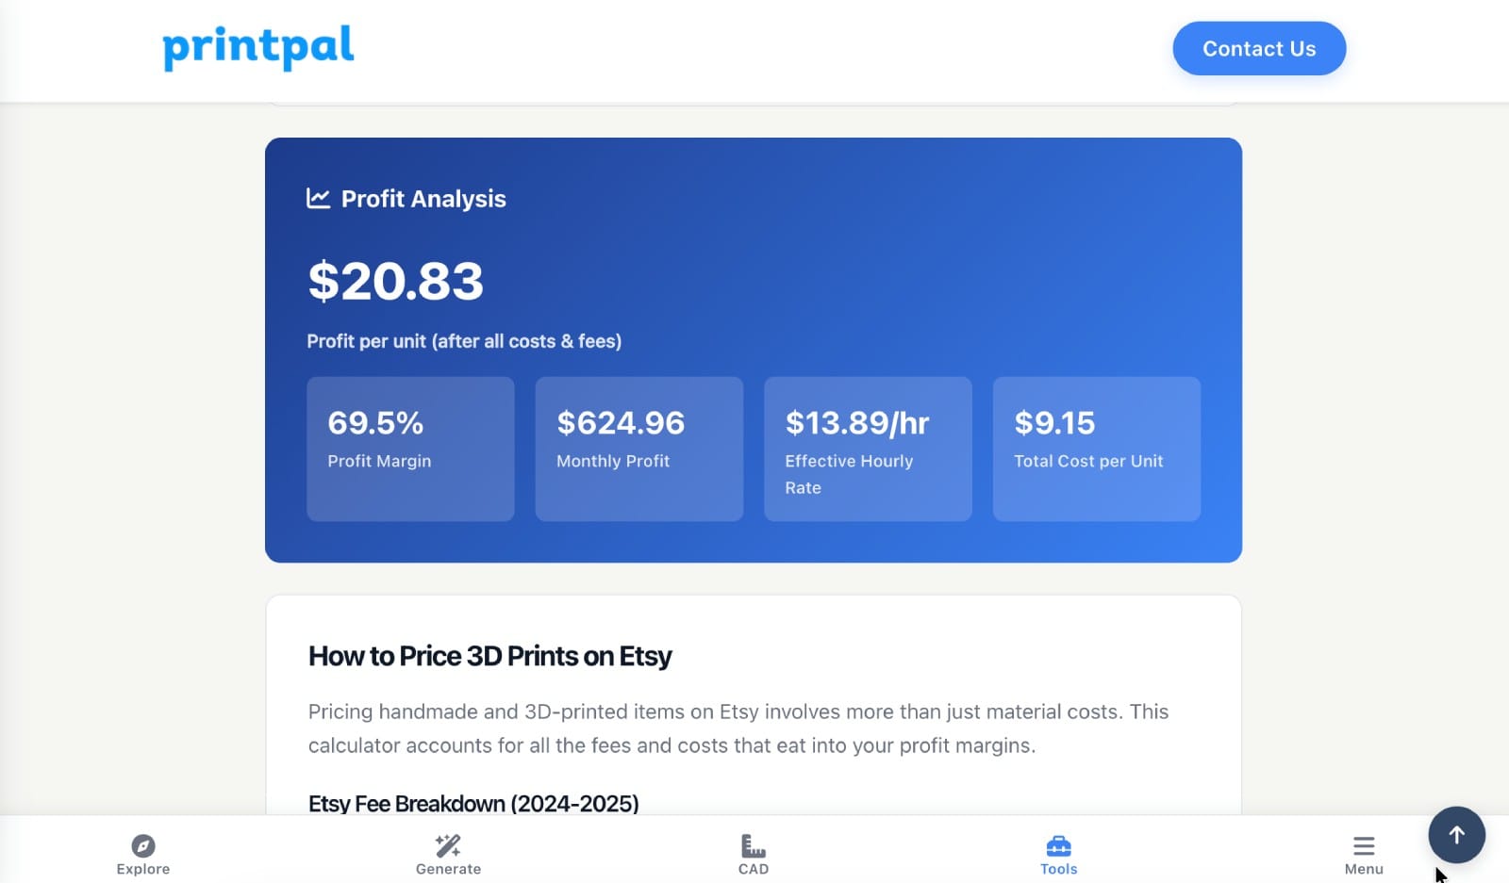Screen dimensions: 1509x883
Task: Click the Explore tab label
Action: click(x=143, y=869)
